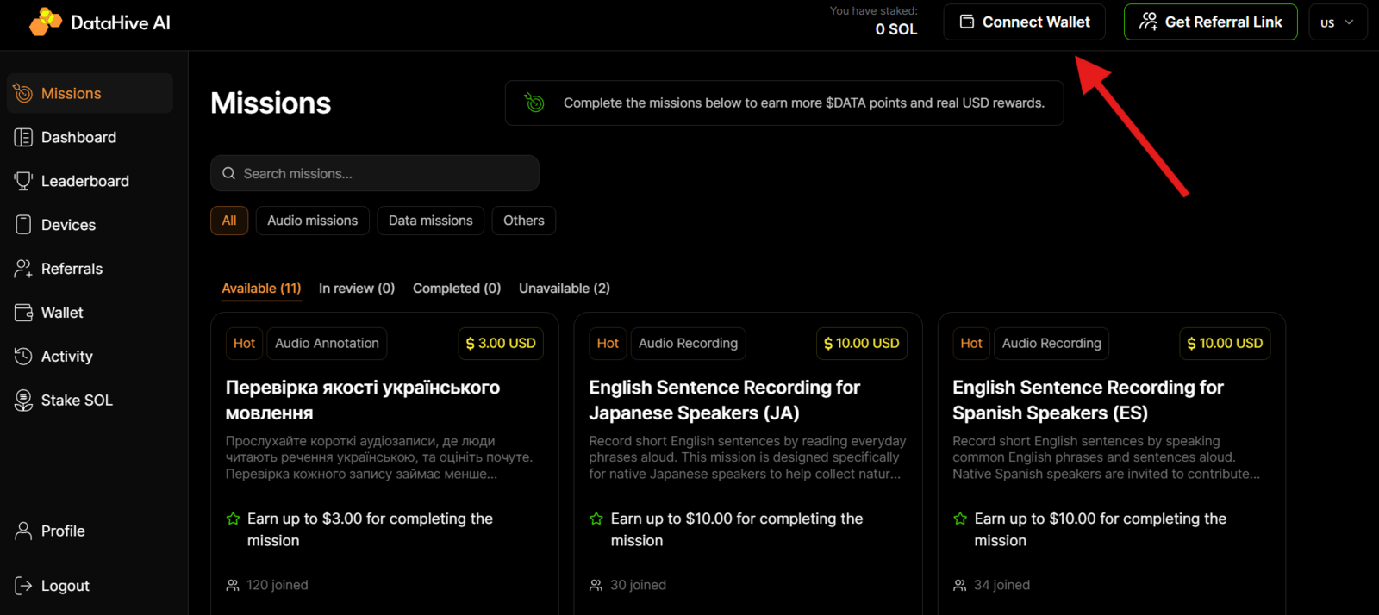Focus the Search missions field
The width and height of the screenshot is (1379, 615).
(x=375, y=173)
